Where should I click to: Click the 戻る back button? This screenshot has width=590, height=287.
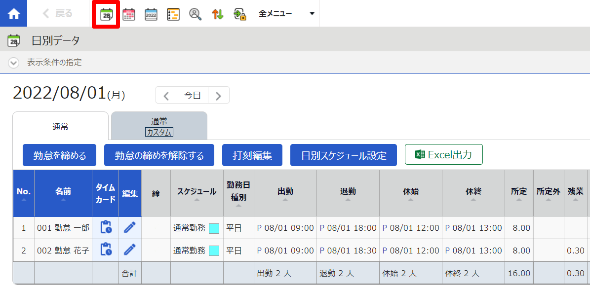point(58,14)
